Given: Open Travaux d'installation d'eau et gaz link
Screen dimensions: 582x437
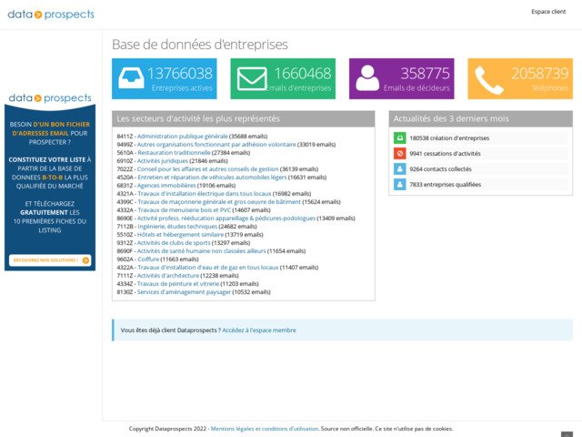Looking at the screenshot, I should point(208,267).
